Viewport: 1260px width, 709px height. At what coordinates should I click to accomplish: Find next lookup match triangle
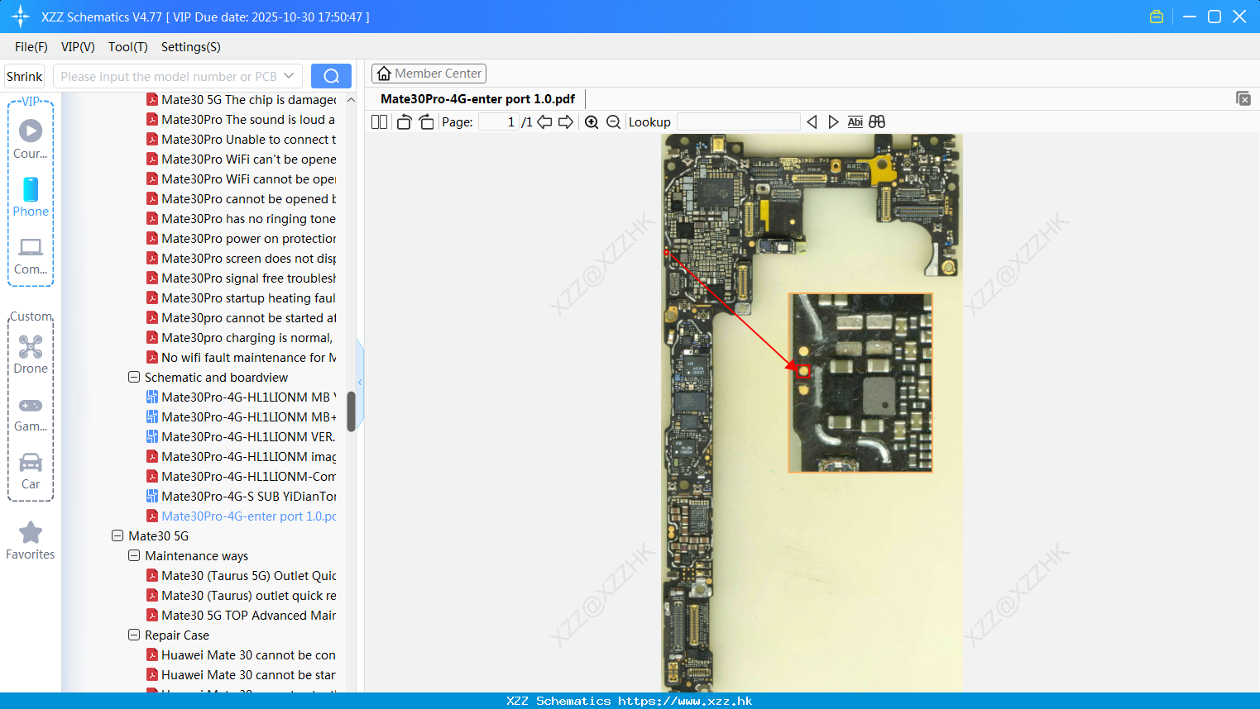point(833,122)
